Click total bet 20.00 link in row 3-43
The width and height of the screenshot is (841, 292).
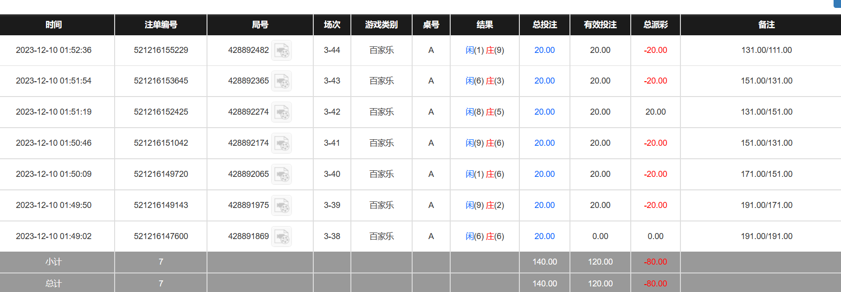544,81
